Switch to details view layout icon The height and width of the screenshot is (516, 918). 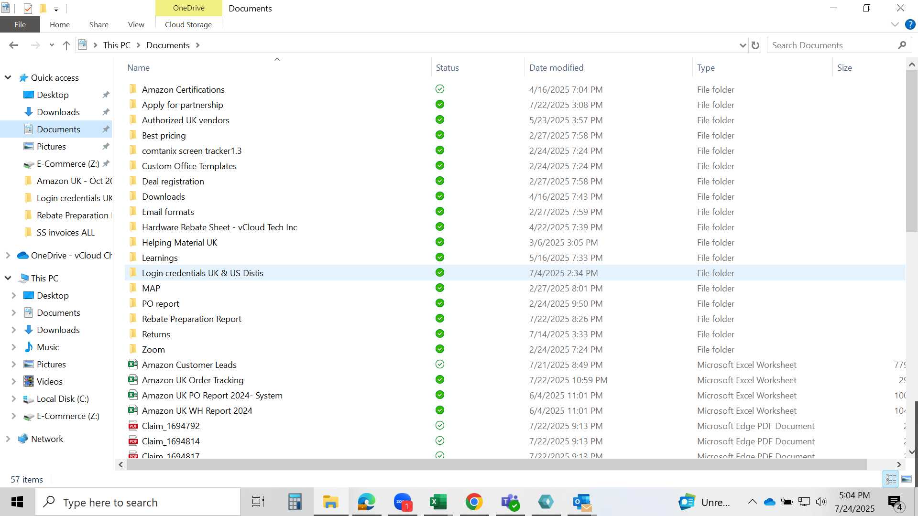(x=891, y=479)
